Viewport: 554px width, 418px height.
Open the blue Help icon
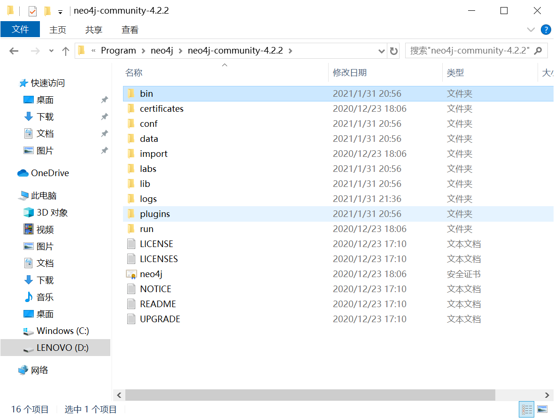coord(546,30)
